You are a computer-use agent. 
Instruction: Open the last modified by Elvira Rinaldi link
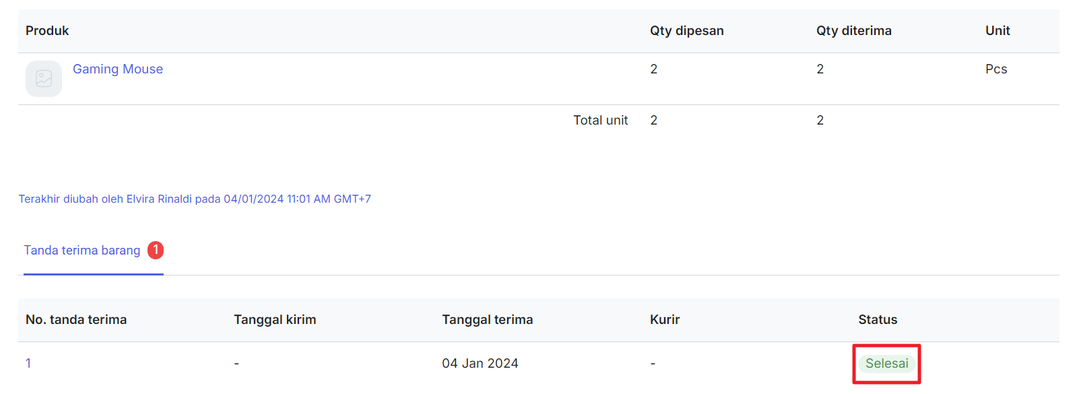195,199
